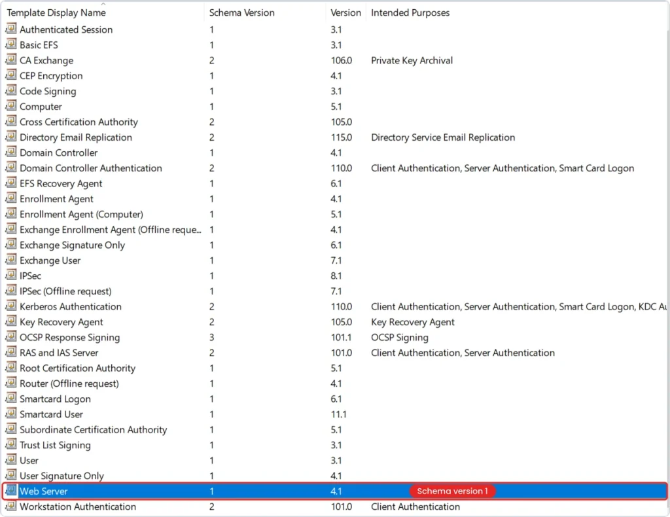
Task: Click the Cross Certification Authority icon
Action: pyautogui.click(x=10, y=121)
